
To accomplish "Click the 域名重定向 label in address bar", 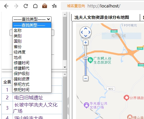I will [76, 6].
